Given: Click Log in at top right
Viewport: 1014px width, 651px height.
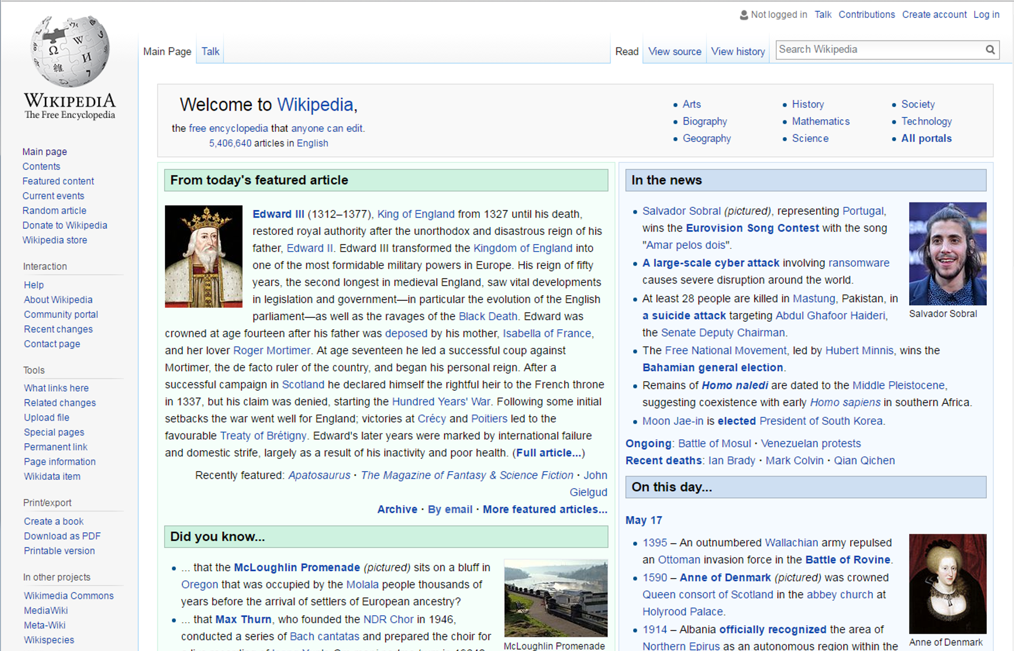Looking at the screenshot, I should tap(986, 14).
